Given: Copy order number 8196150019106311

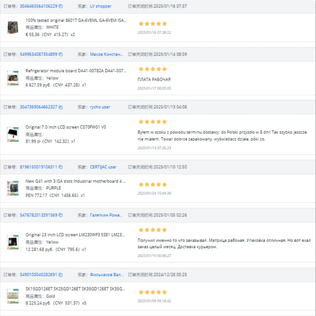Looking at the screenshot, I should pos(60,167).
